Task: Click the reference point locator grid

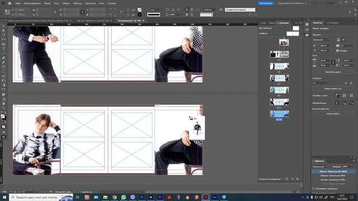Action: click(7, 12)
